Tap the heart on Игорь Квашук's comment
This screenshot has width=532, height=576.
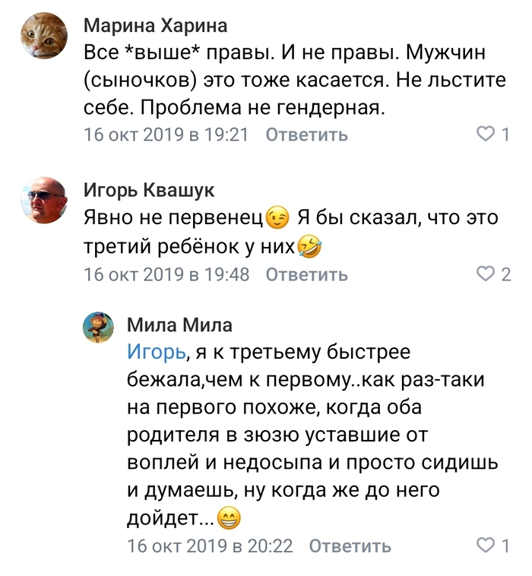(485, 274)
